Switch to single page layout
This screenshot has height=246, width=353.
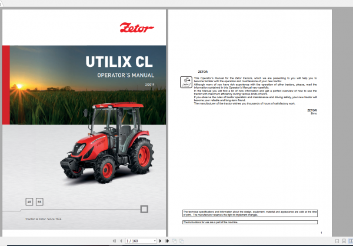(x=337, y=241)
